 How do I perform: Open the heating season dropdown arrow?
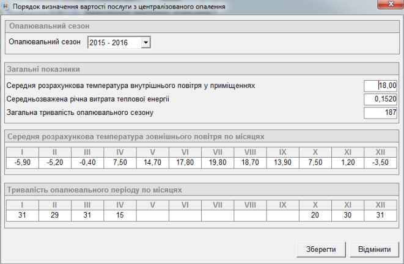coord(145,42)
